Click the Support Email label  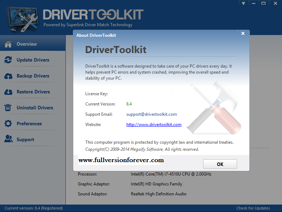(99, 114)
